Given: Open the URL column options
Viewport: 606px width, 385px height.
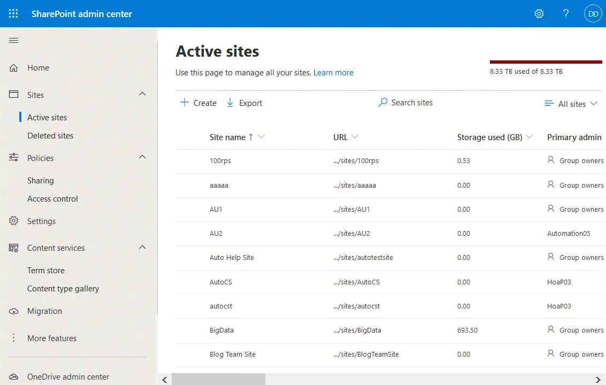Looking at the screenshot, I should 355,137.
